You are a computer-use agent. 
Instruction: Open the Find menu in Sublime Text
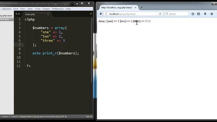pos(16,9)
